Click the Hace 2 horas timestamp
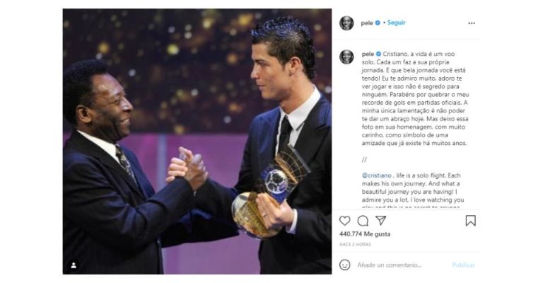This screenshot has width=543, height=283. coord(355,244)
